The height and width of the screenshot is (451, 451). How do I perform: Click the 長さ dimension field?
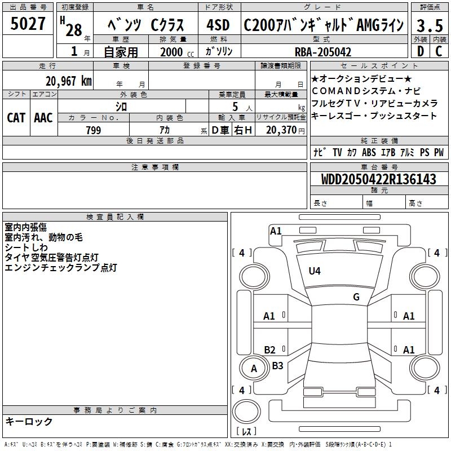(337, 202)
